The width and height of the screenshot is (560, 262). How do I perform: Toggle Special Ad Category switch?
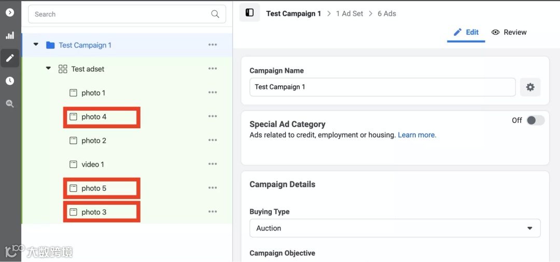tap(535, 120)
